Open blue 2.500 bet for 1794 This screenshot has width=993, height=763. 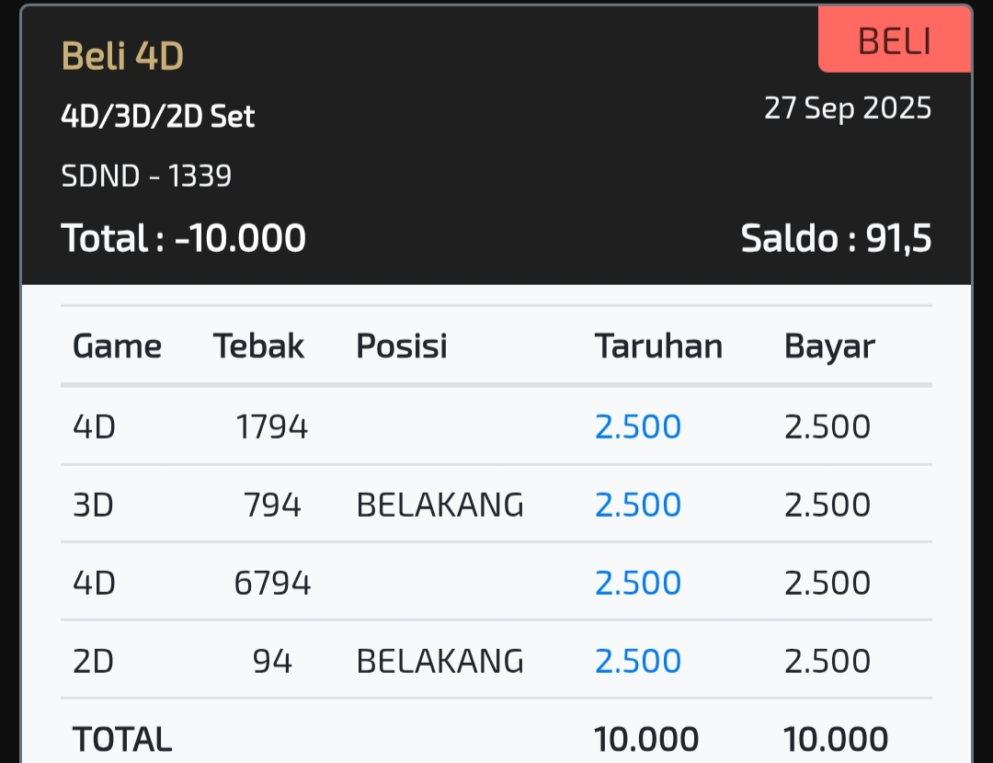coord(638,427)
